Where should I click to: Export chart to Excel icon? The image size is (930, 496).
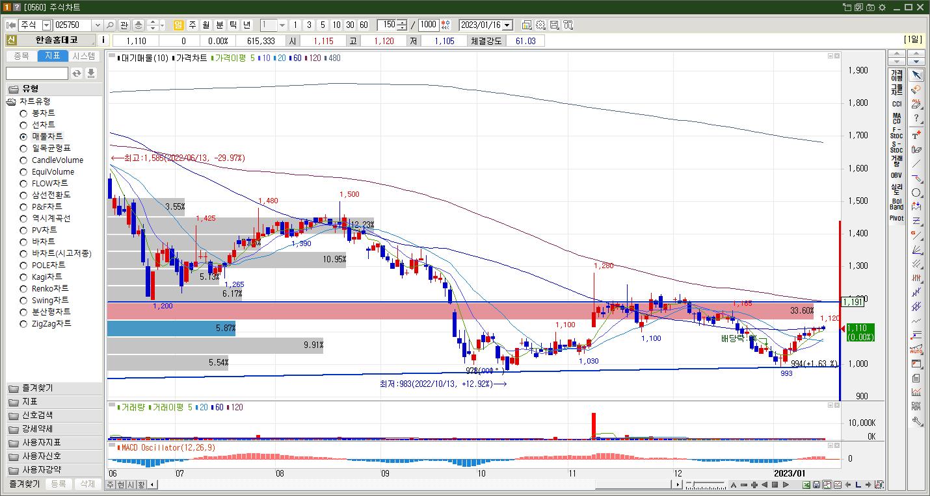[806, 485]
